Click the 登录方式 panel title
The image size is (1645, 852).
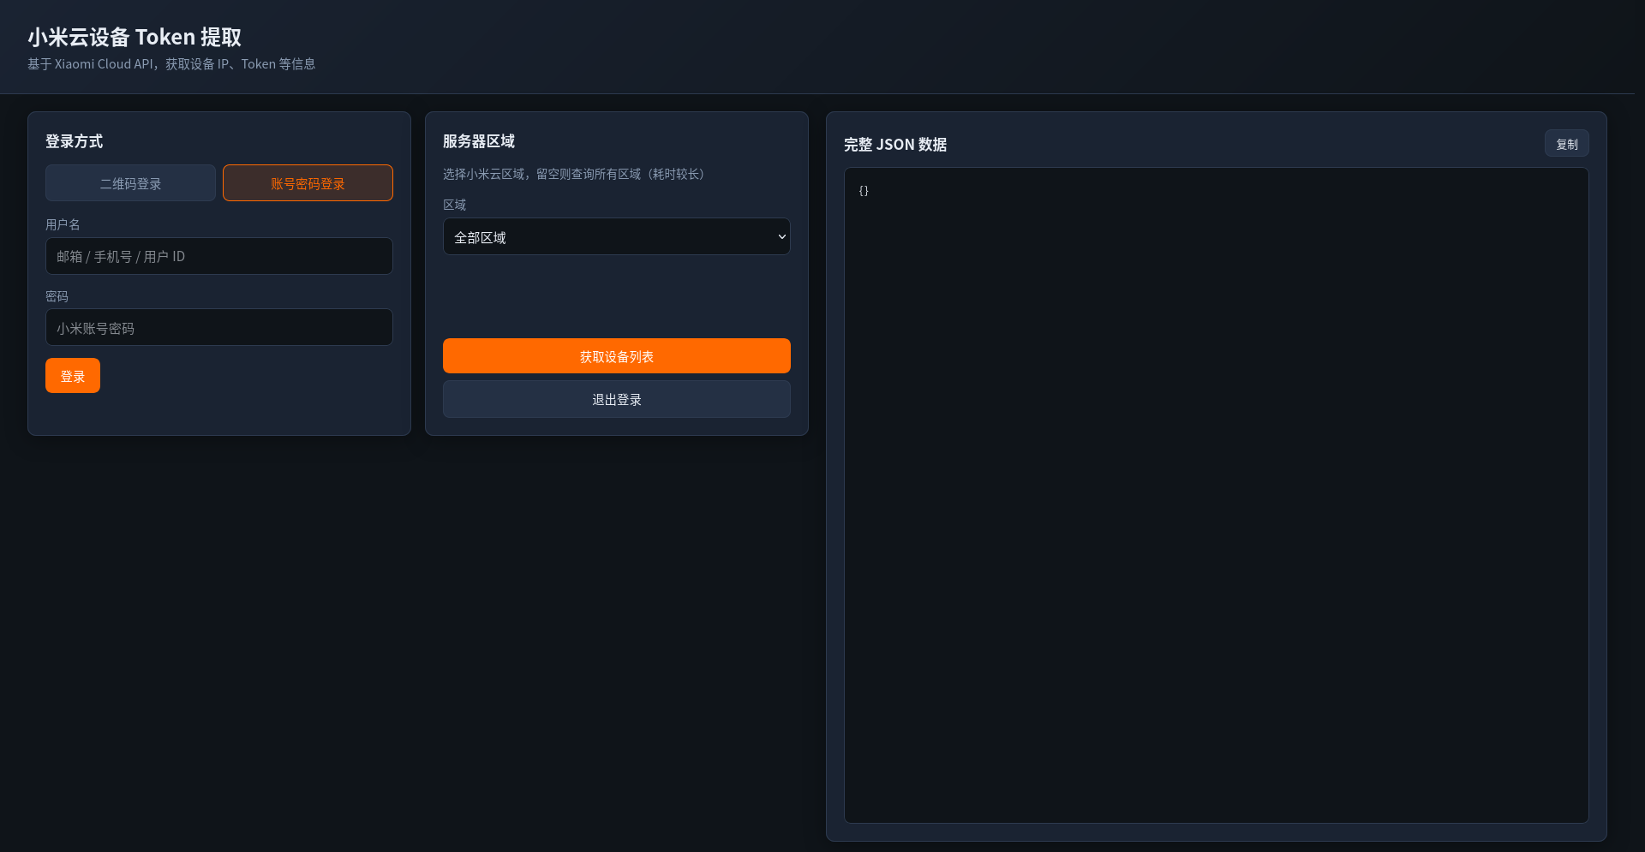tap(75, 141)
